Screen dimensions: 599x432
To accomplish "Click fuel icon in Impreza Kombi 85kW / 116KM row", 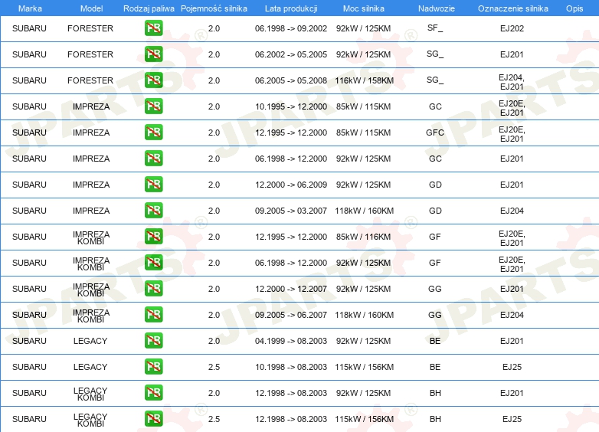I will (x=153, y=237).
